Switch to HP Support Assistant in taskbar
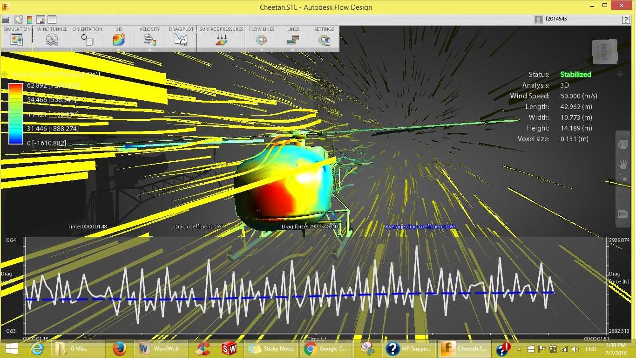Image resolution: width=636 pixels, height=358 pixels. 409,349
